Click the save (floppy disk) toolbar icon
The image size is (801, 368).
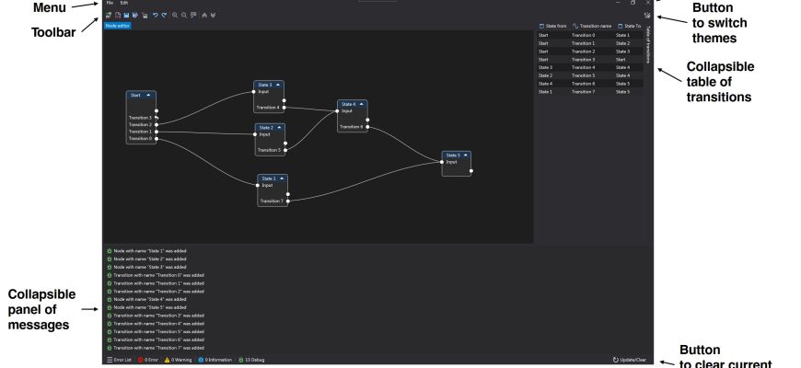point(126,16)
